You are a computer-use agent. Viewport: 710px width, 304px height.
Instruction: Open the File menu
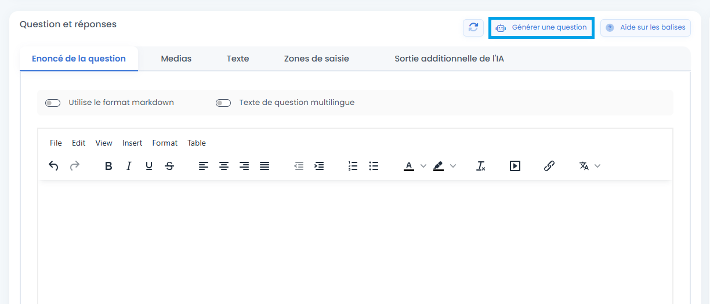(56, 143)
